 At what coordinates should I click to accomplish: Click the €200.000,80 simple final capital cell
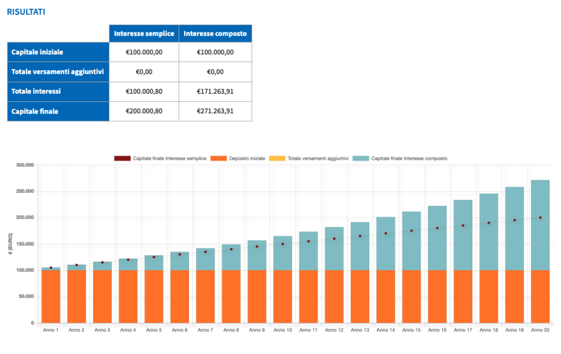point(144,111)
